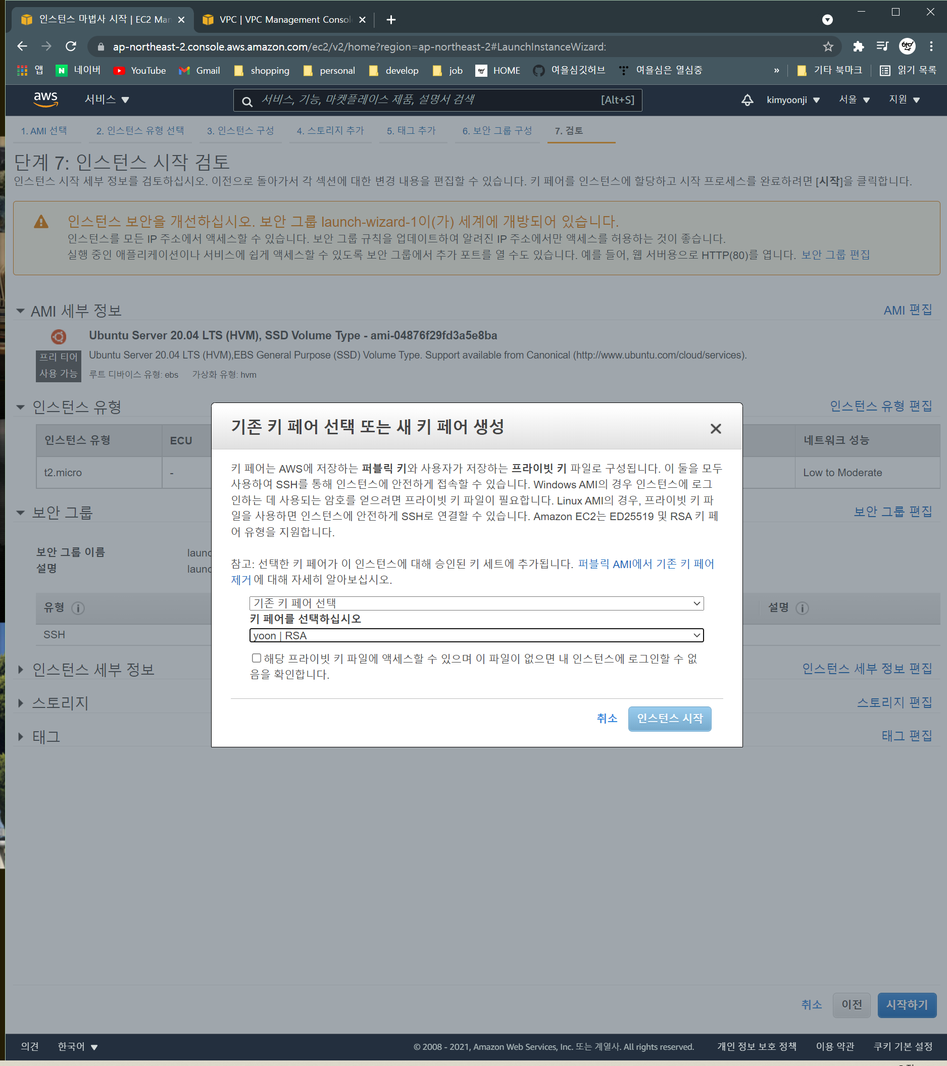Image resolution: width=947 pixels, height=1066 pixels.
Task: Switch to the VPC Management Console browser tab
Action: [284, 20]
